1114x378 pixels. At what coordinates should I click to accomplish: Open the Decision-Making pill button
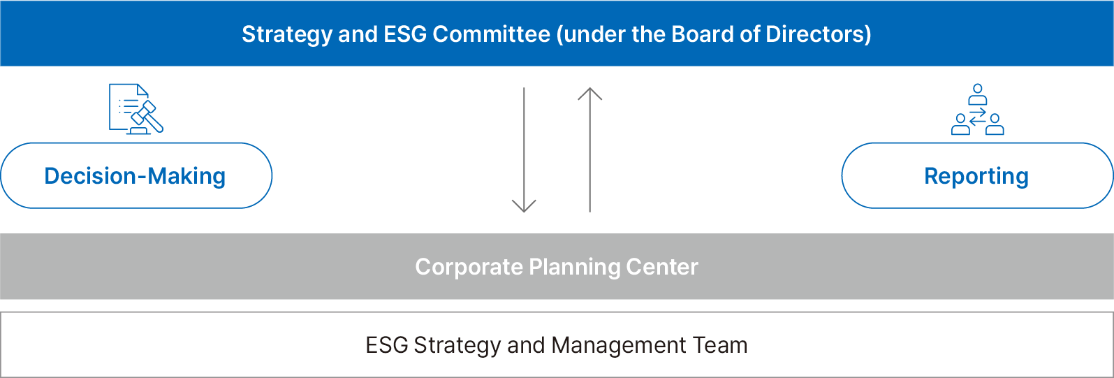coord(136,175)
